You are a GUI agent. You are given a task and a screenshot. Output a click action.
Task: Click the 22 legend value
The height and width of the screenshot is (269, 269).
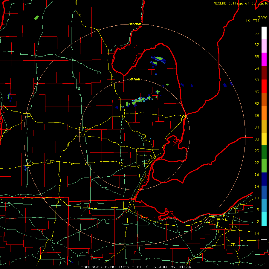tap(257, 163)
